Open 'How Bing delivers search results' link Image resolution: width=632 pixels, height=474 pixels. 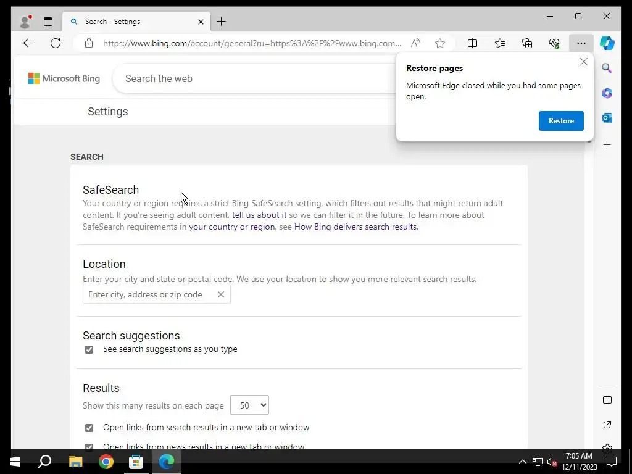pyautogui.click(x=355, y=227)
